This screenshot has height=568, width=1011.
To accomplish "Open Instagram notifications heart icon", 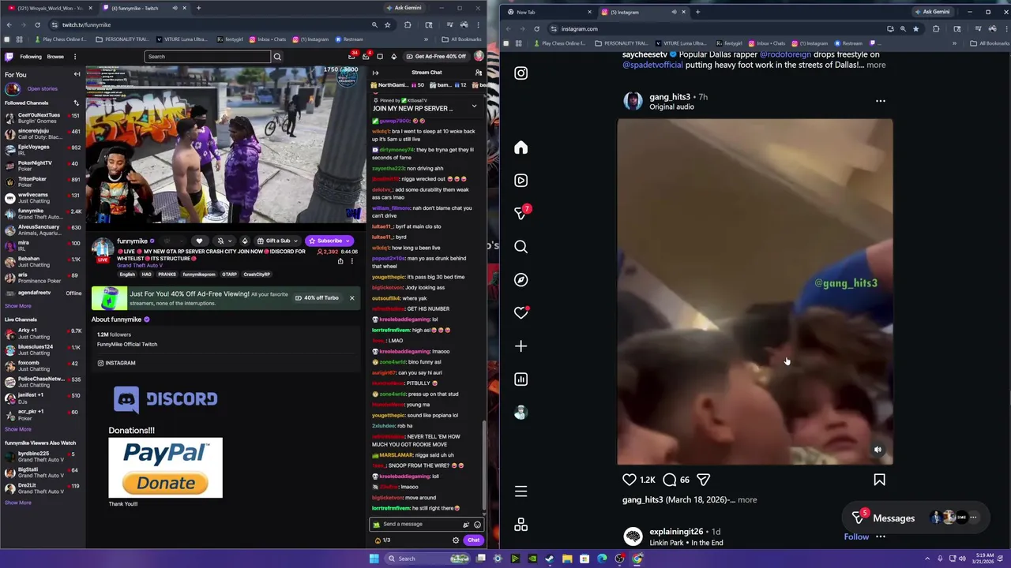I will point(521,312).
